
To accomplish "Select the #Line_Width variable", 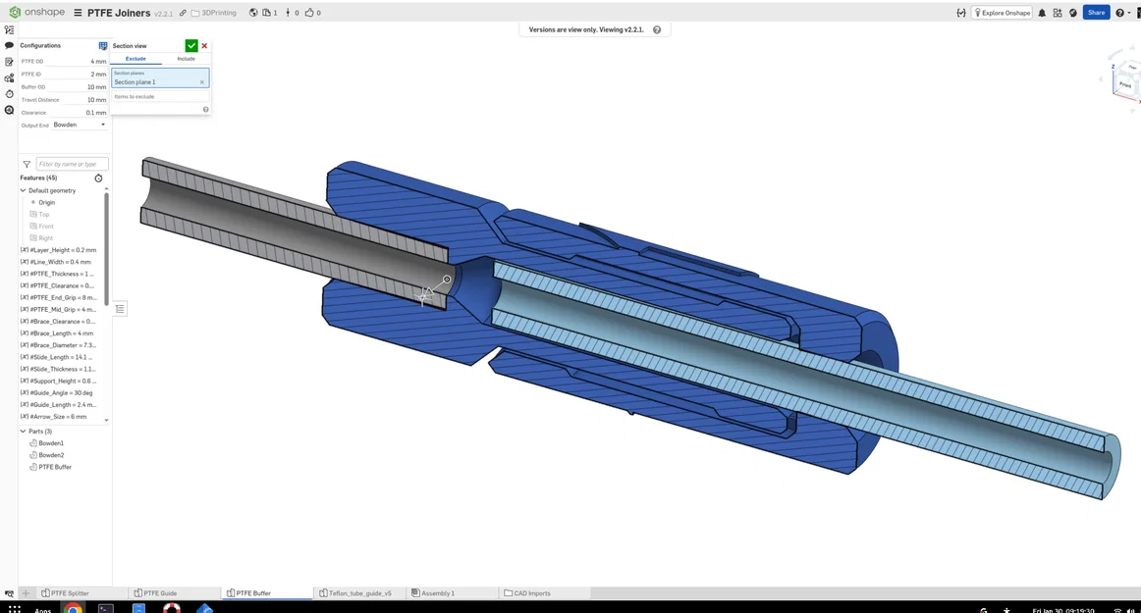I will 57,262.
